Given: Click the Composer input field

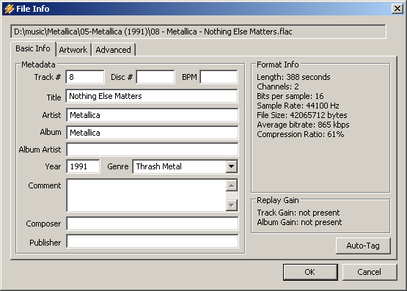Looking at the screenshot, I should [x=152, y=224].
